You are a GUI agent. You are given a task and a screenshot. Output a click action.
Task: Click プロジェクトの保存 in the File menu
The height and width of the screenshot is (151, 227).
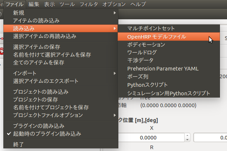[x=35, y=99]
